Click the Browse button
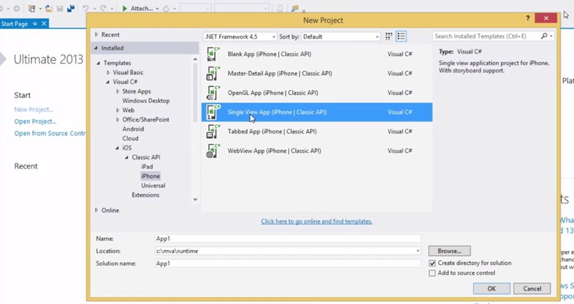 (449, 251)
